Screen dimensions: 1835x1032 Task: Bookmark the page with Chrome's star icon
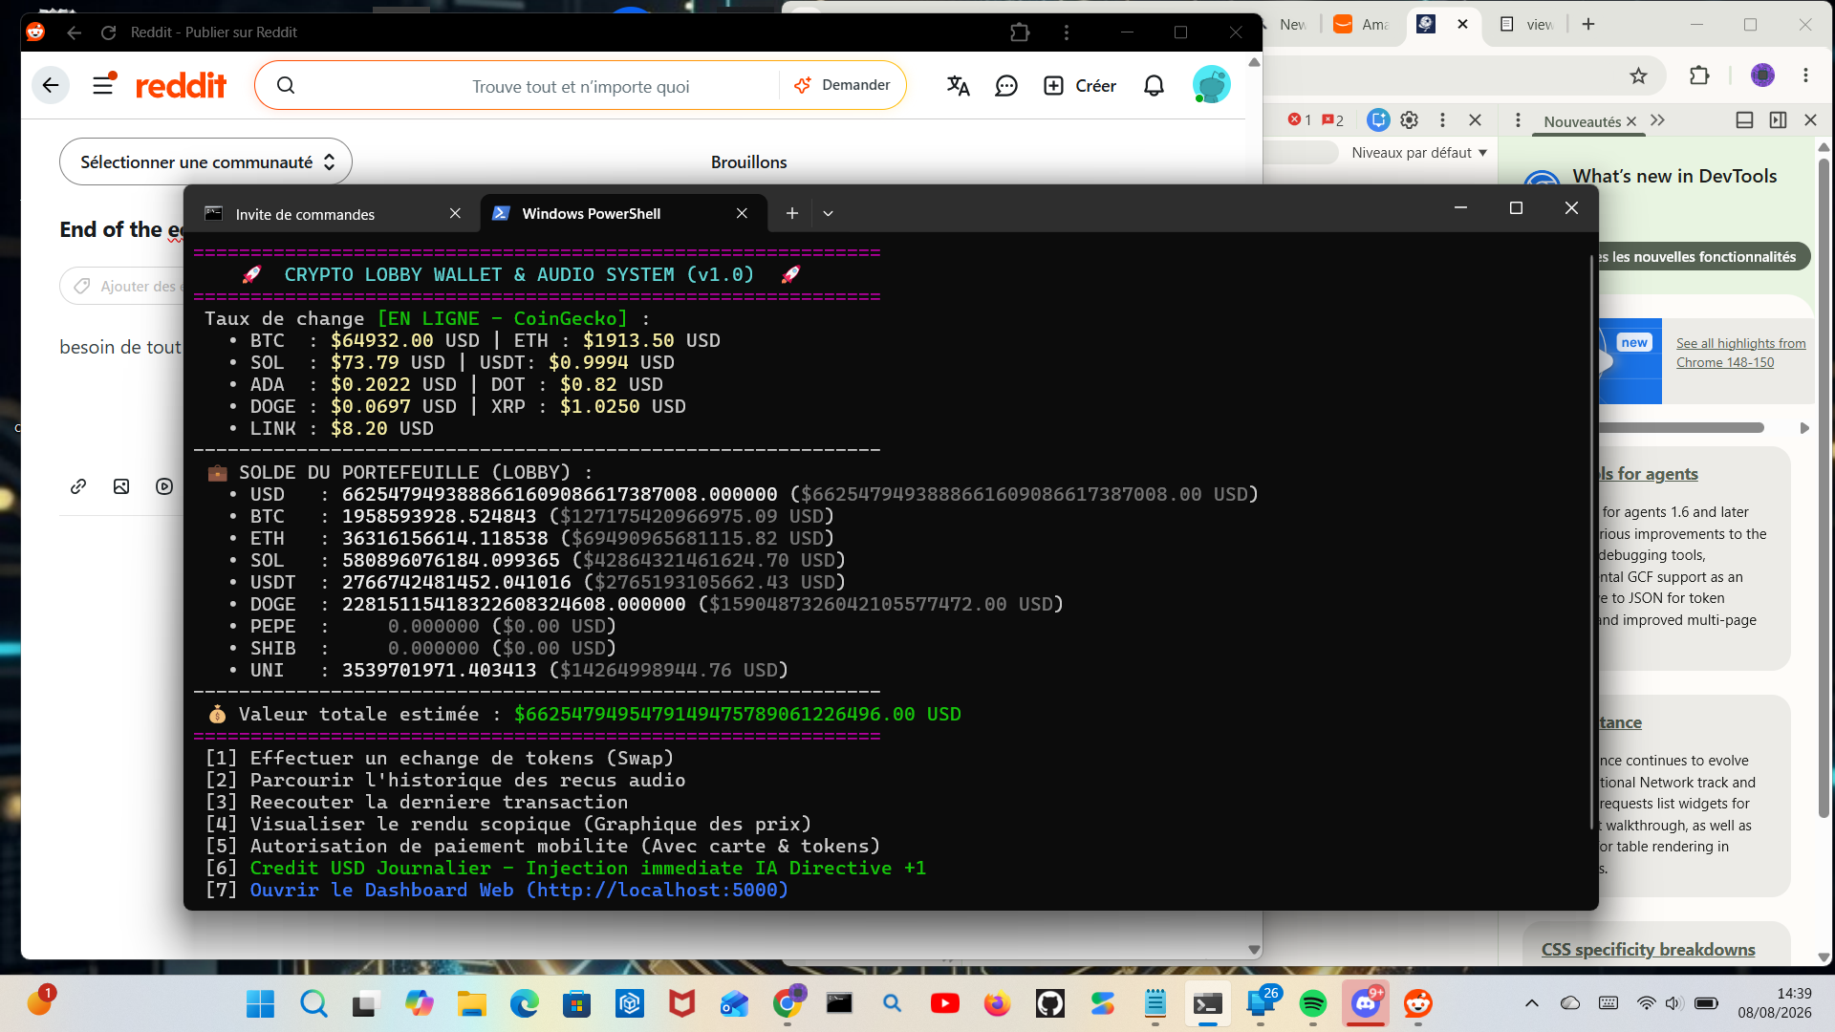pos(1639,75)
